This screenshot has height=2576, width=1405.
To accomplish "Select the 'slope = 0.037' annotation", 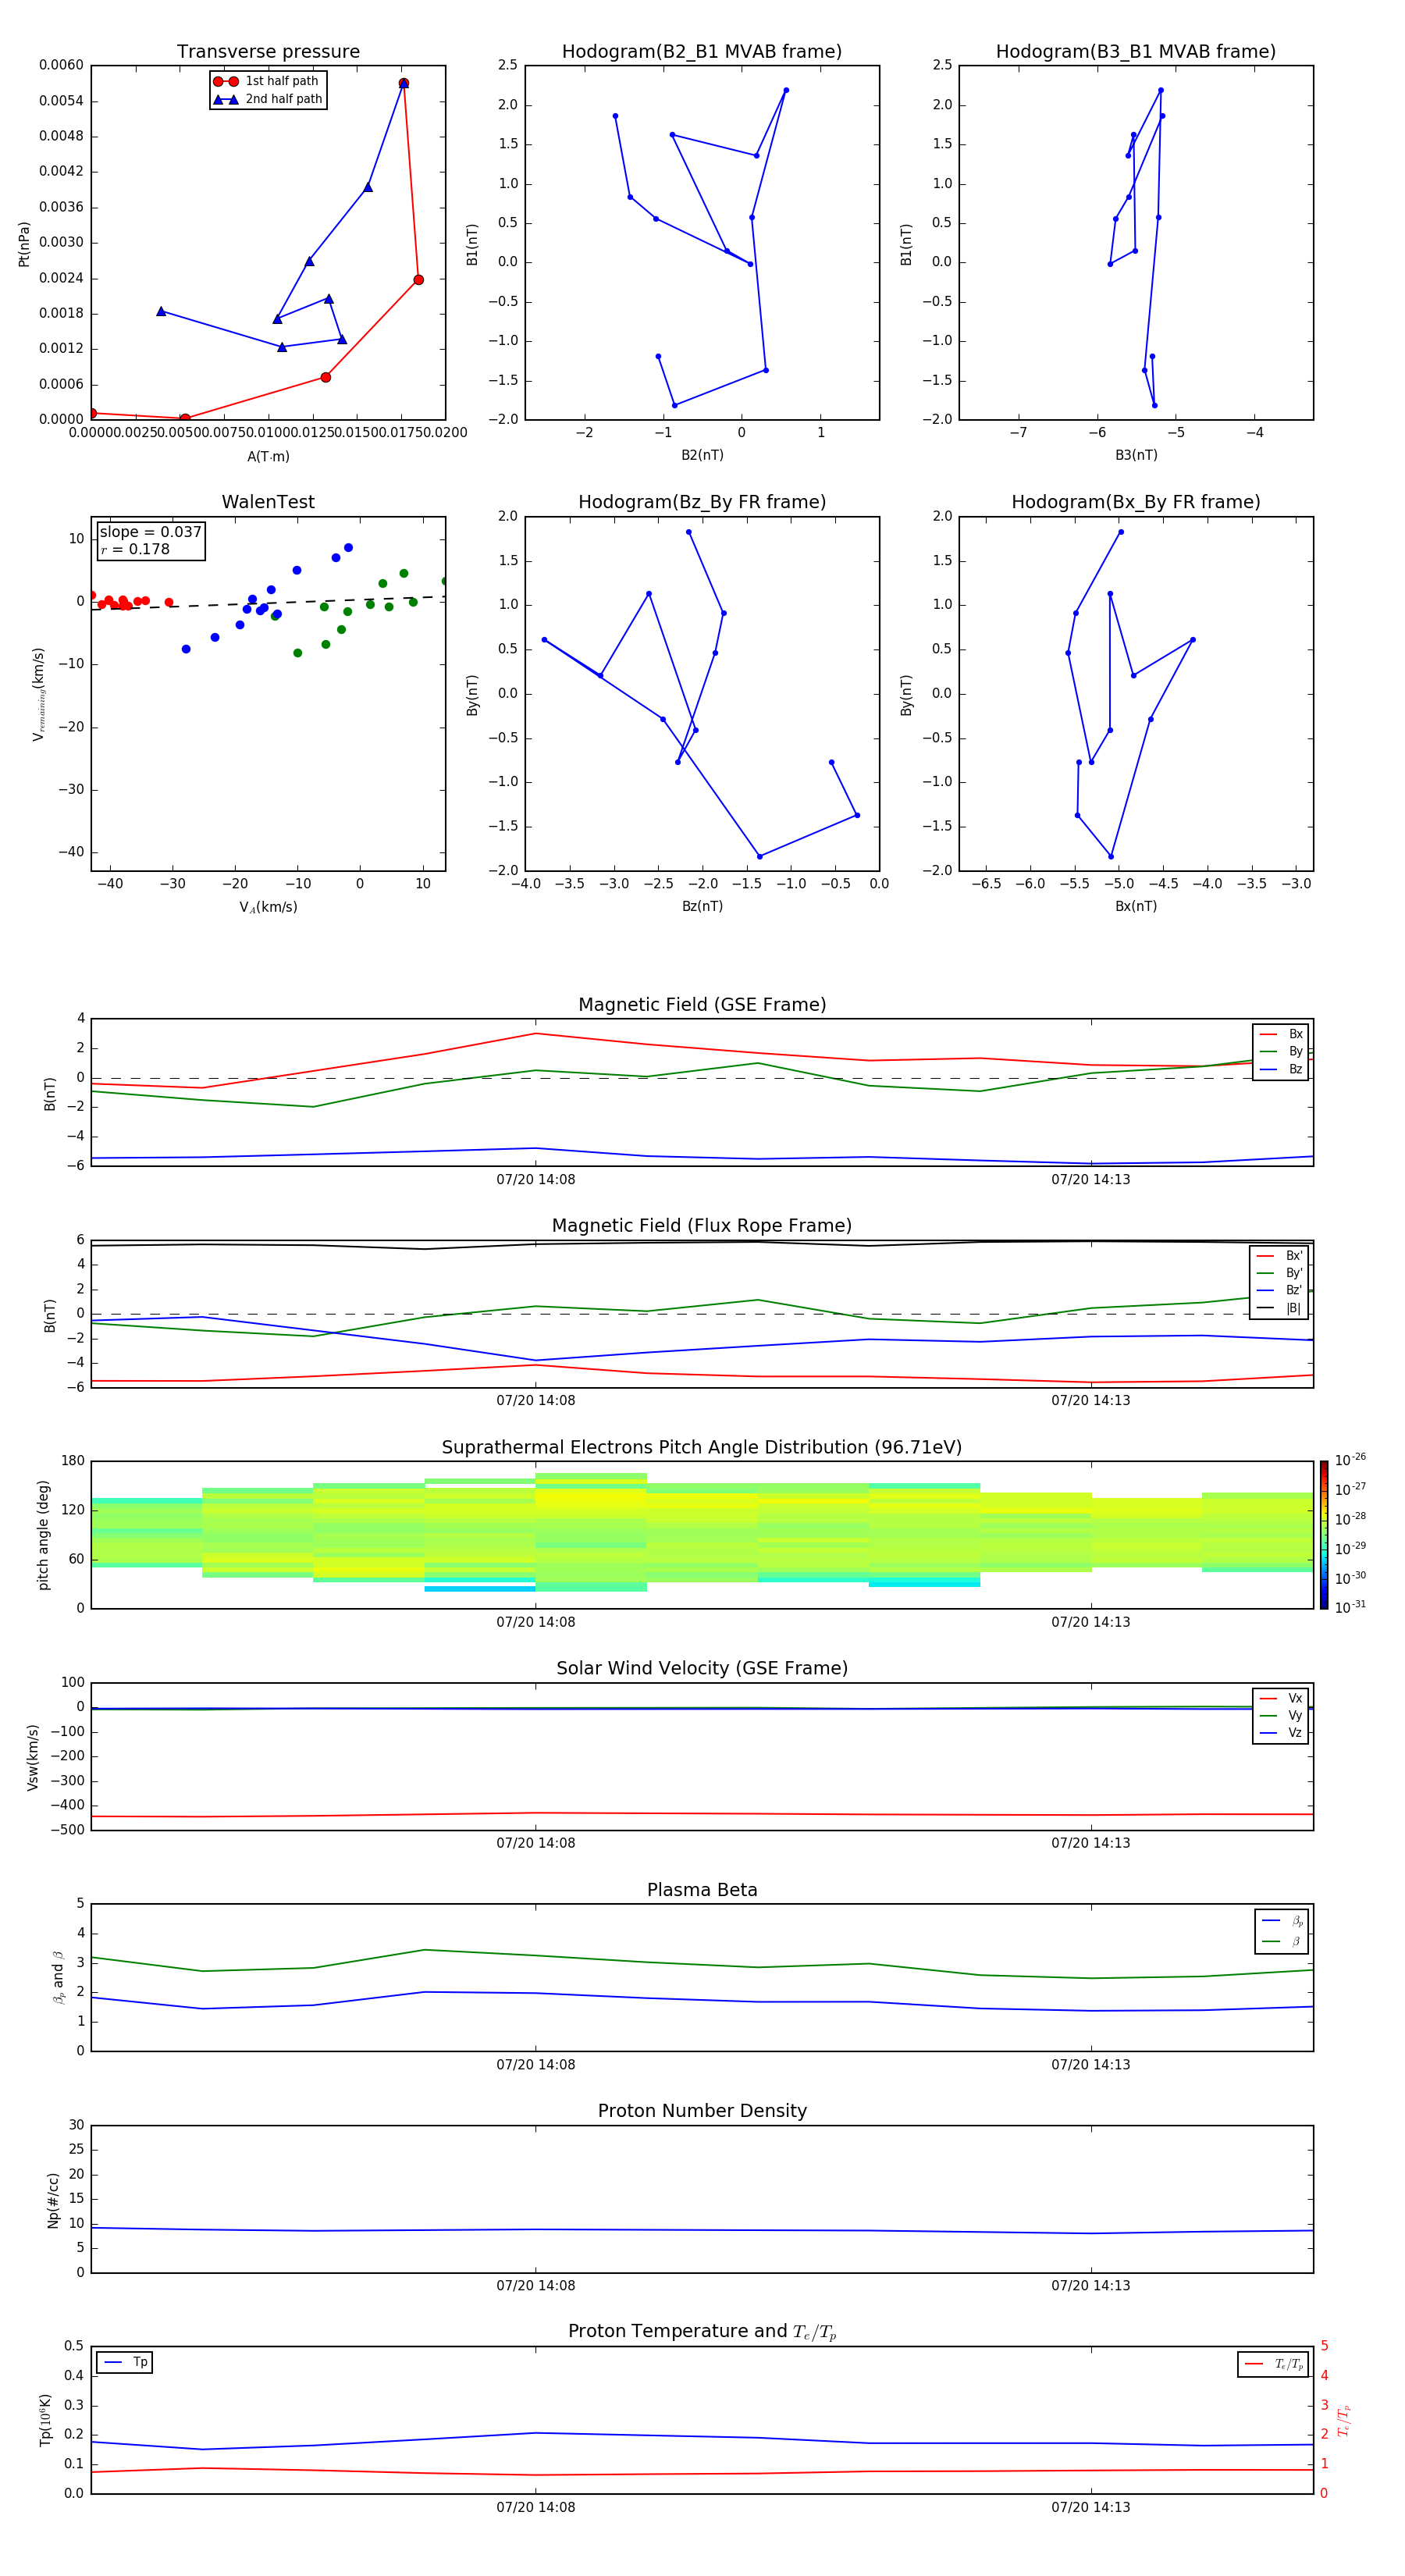I will click(x=151, y=532).
